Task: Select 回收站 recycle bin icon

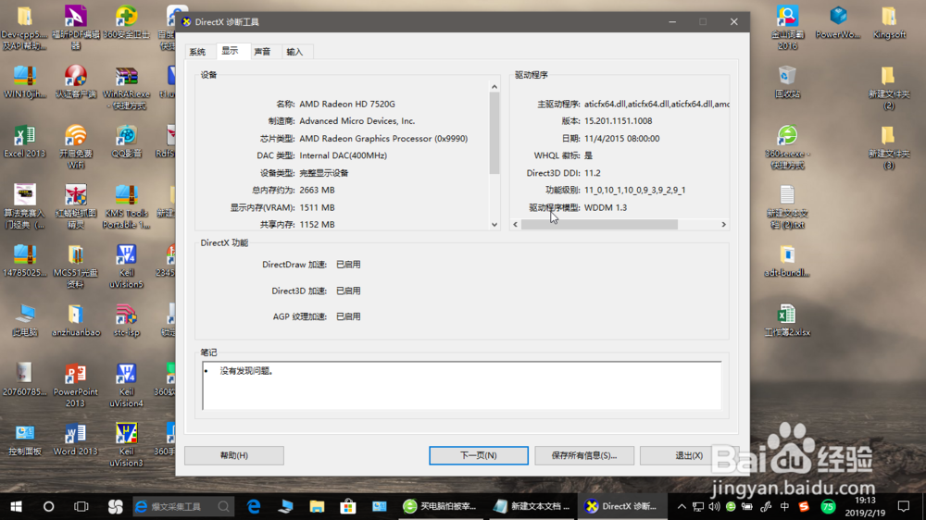Action: click(x=787, y=82)
